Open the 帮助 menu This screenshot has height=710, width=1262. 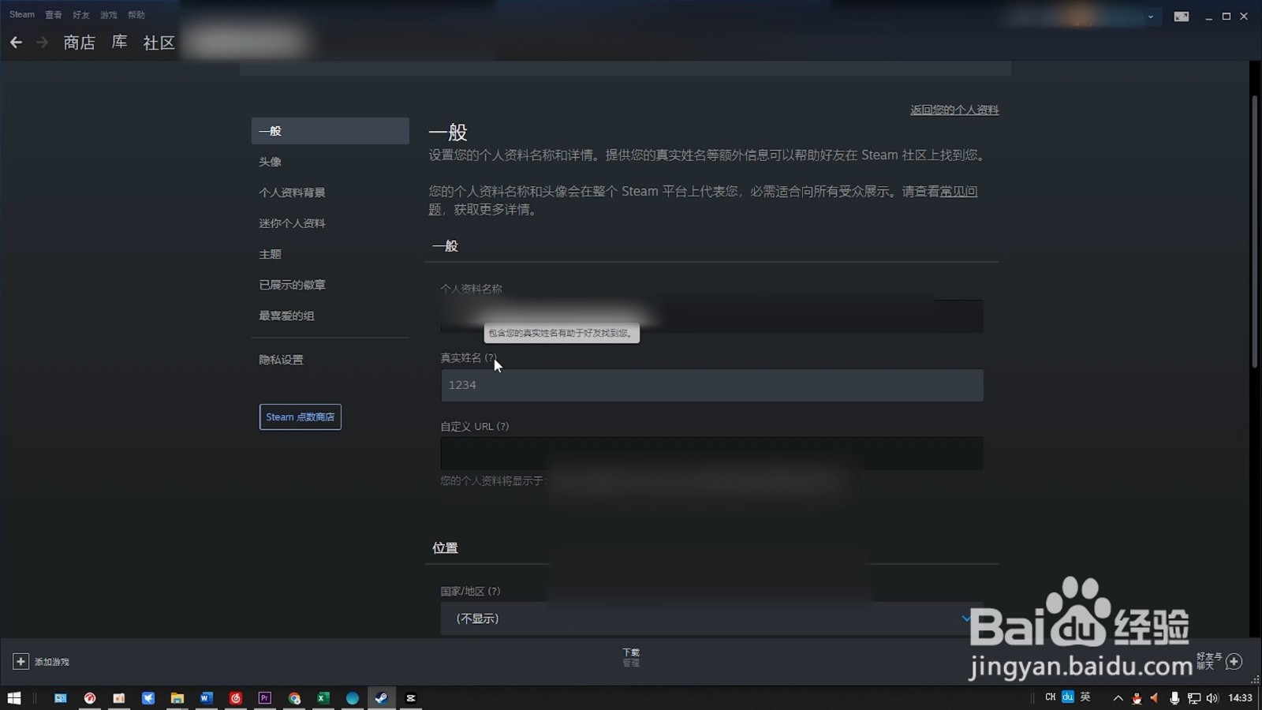pos(136,14)
